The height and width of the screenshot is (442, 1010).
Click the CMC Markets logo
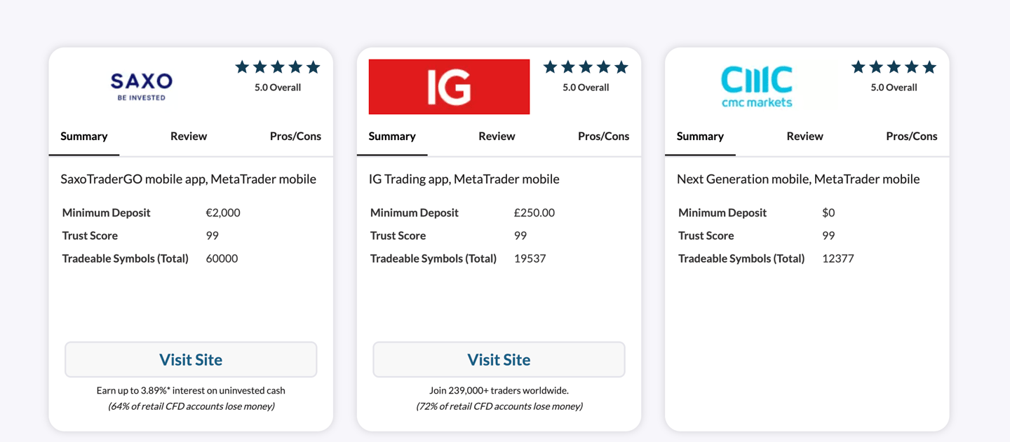click(x=757, y=87)
